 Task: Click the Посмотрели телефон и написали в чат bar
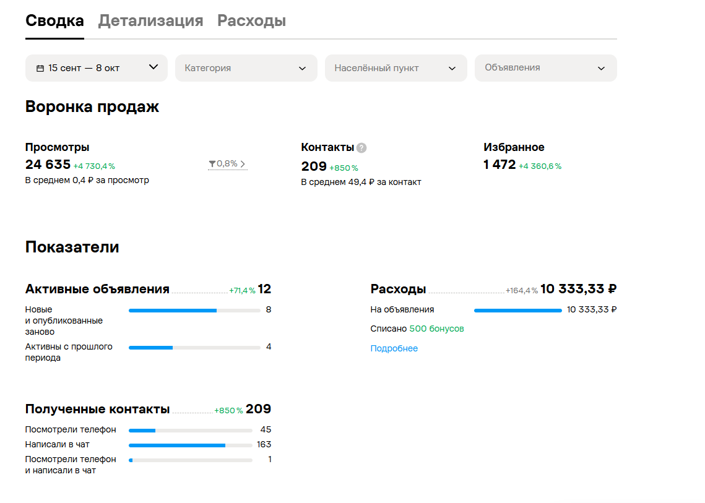(x=191, y=460)
